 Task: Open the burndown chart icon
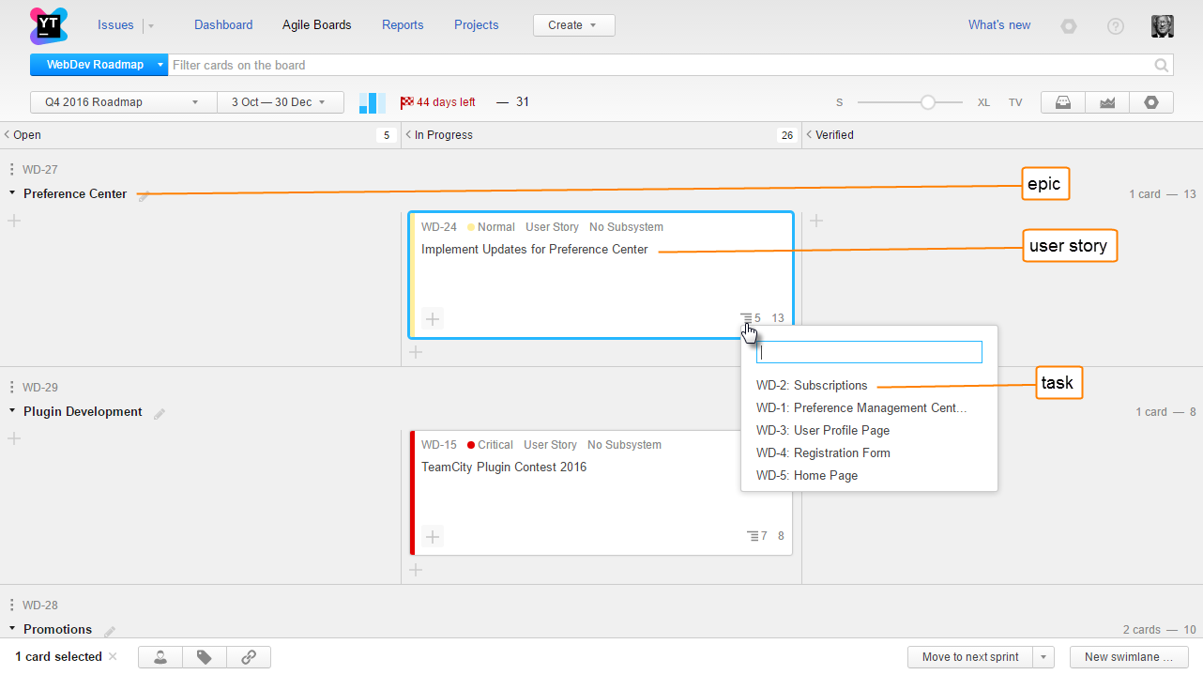1107,102
